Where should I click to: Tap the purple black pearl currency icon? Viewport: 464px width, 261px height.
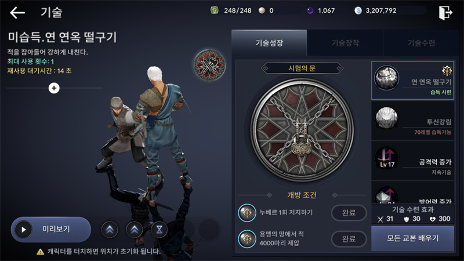[310, 10]
